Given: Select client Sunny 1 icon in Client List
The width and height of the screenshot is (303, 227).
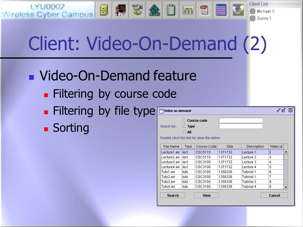Looking at the screenshot, I should pos(252,18).
